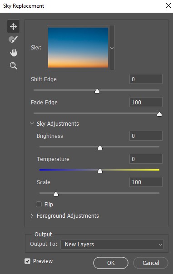173x274 pixels.
Task: Select the Sky Brush tool
Action: tap(13, 39)
